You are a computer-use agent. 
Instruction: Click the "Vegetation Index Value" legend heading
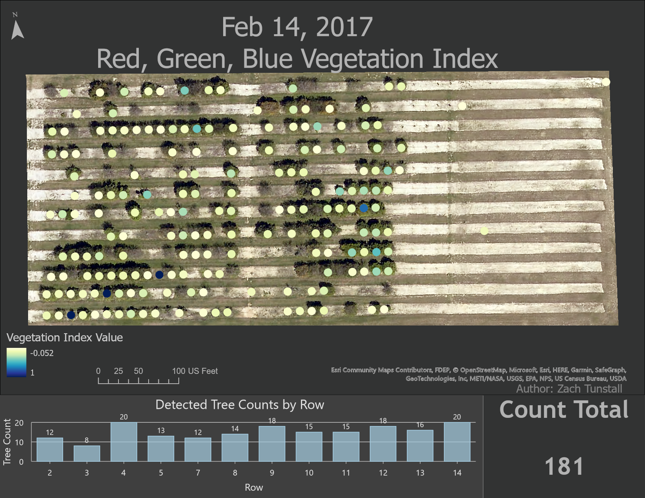pos(64,338)
